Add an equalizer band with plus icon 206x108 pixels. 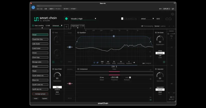(x=134, y=62)
